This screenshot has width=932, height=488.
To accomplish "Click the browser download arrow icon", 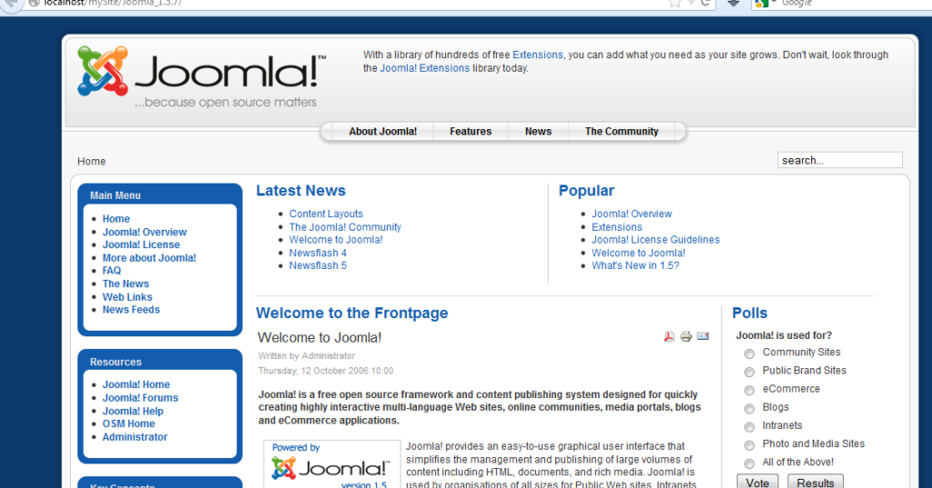I will [734, 3].
